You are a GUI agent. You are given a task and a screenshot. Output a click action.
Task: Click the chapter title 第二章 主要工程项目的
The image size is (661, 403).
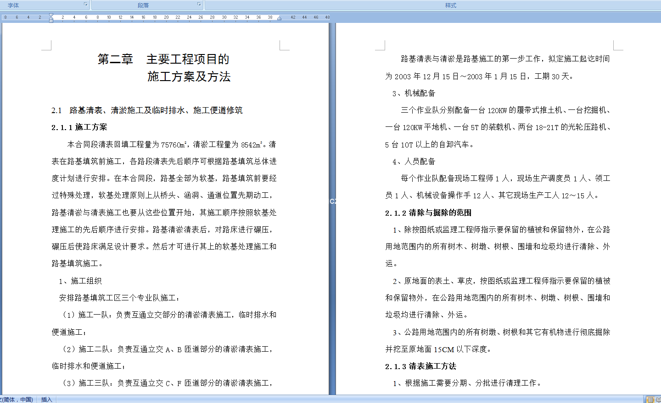(163, 59)
